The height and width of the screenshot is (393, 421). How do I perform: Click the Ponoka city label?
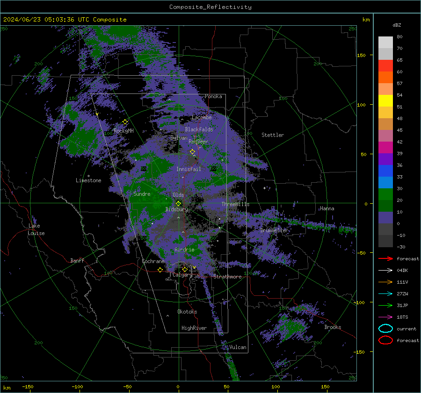pyautogui.click(x=213, y=96)
